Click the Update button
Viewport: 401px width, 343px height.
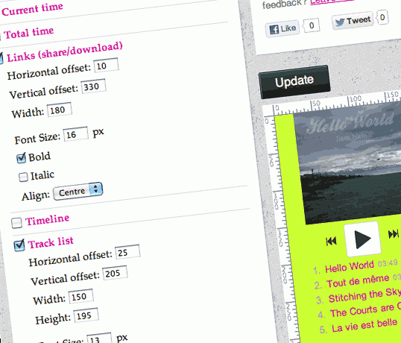(x=294, y=82)
